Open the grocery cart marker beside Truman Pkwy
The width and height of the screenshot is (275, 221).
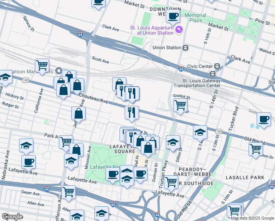[171, 183]
